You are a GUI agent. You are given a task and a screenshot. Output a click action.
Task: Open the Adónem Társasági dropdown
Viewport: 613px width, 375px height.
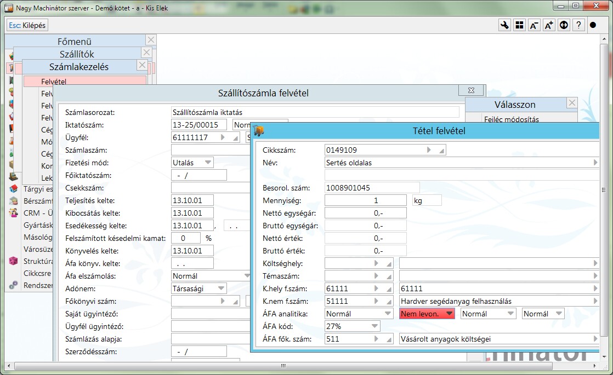click(220, 289)
